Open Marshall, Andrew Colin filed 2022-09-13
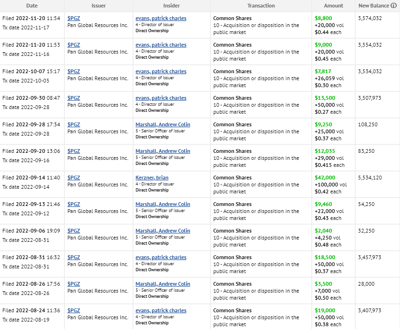The height and width of the screenshot is (329, 400). (163, 204)
